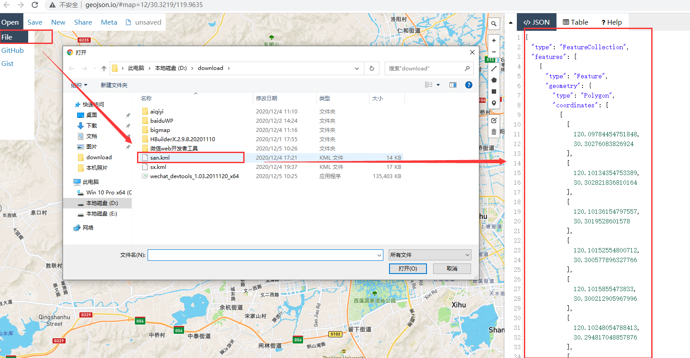
Task: Switch to the Table tab
Action: pyautogui.click(x=575, y=22)
